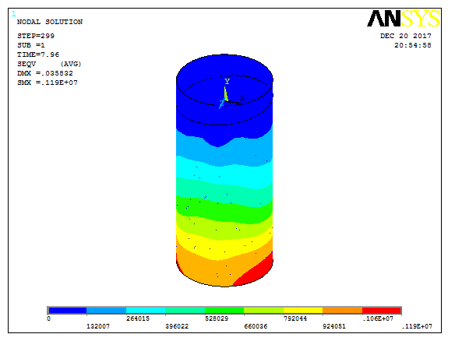Screen dimensions: 455x341
Task: Click the legend maximum .119E+07
Action: coord(417,326)
